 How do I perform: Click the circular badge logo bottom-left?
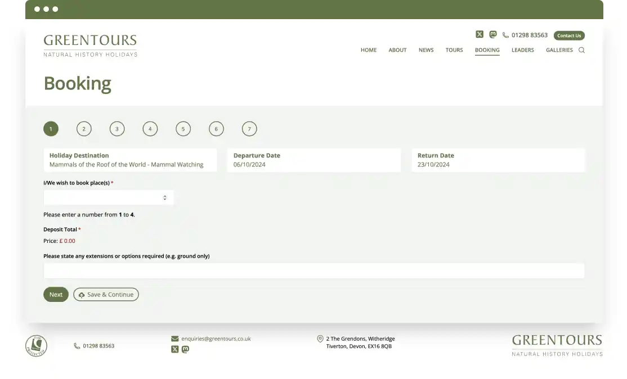[35, 345]
